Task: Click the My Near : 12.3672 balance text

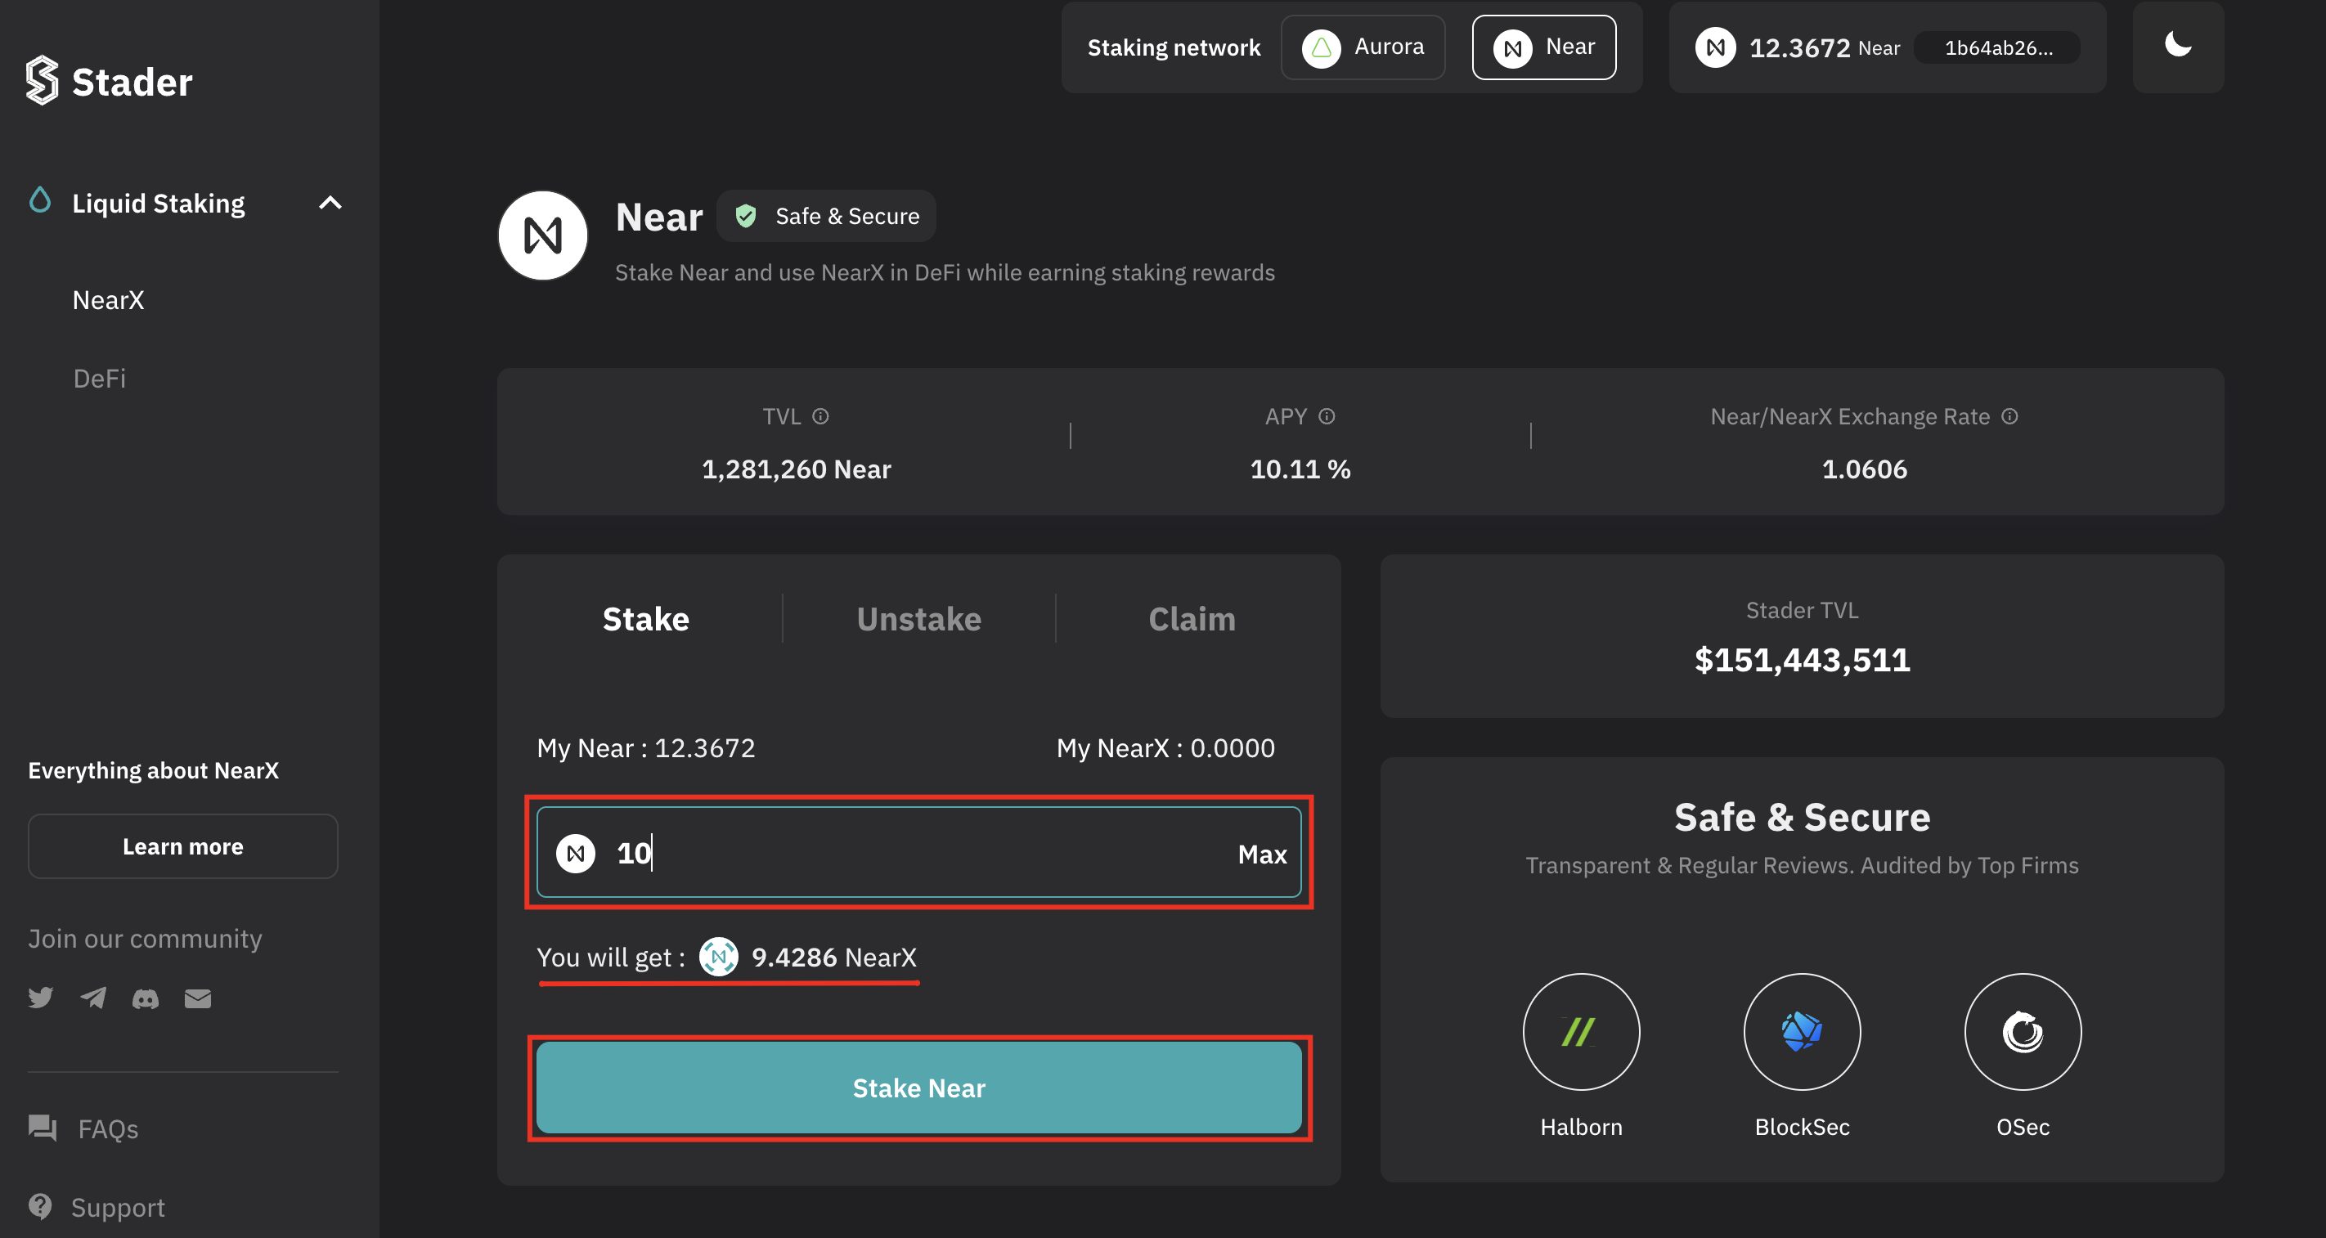Action: coord(645,747)
